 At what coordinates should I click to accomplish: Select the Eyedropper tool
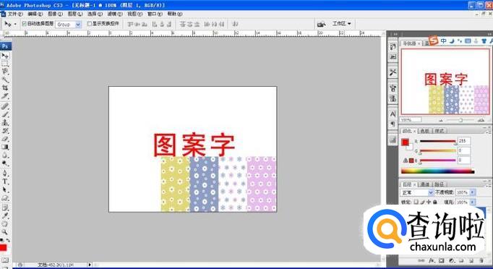(5, 215)
